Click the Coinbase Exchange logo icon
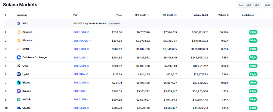The height and width of the screenshot is (112, 273). click(19, 57)
